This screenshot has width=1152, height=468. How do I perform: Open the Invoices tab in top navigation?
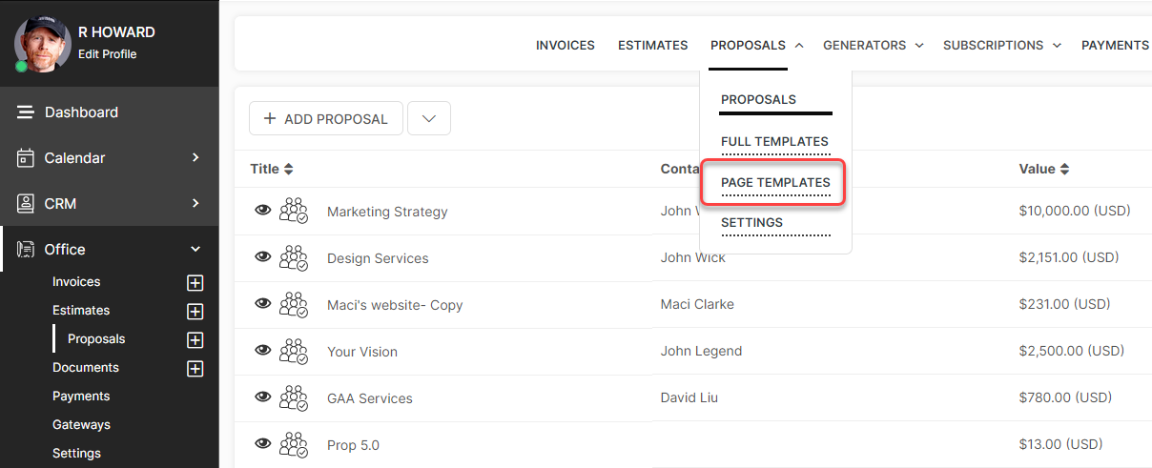[x=566, y=45]
